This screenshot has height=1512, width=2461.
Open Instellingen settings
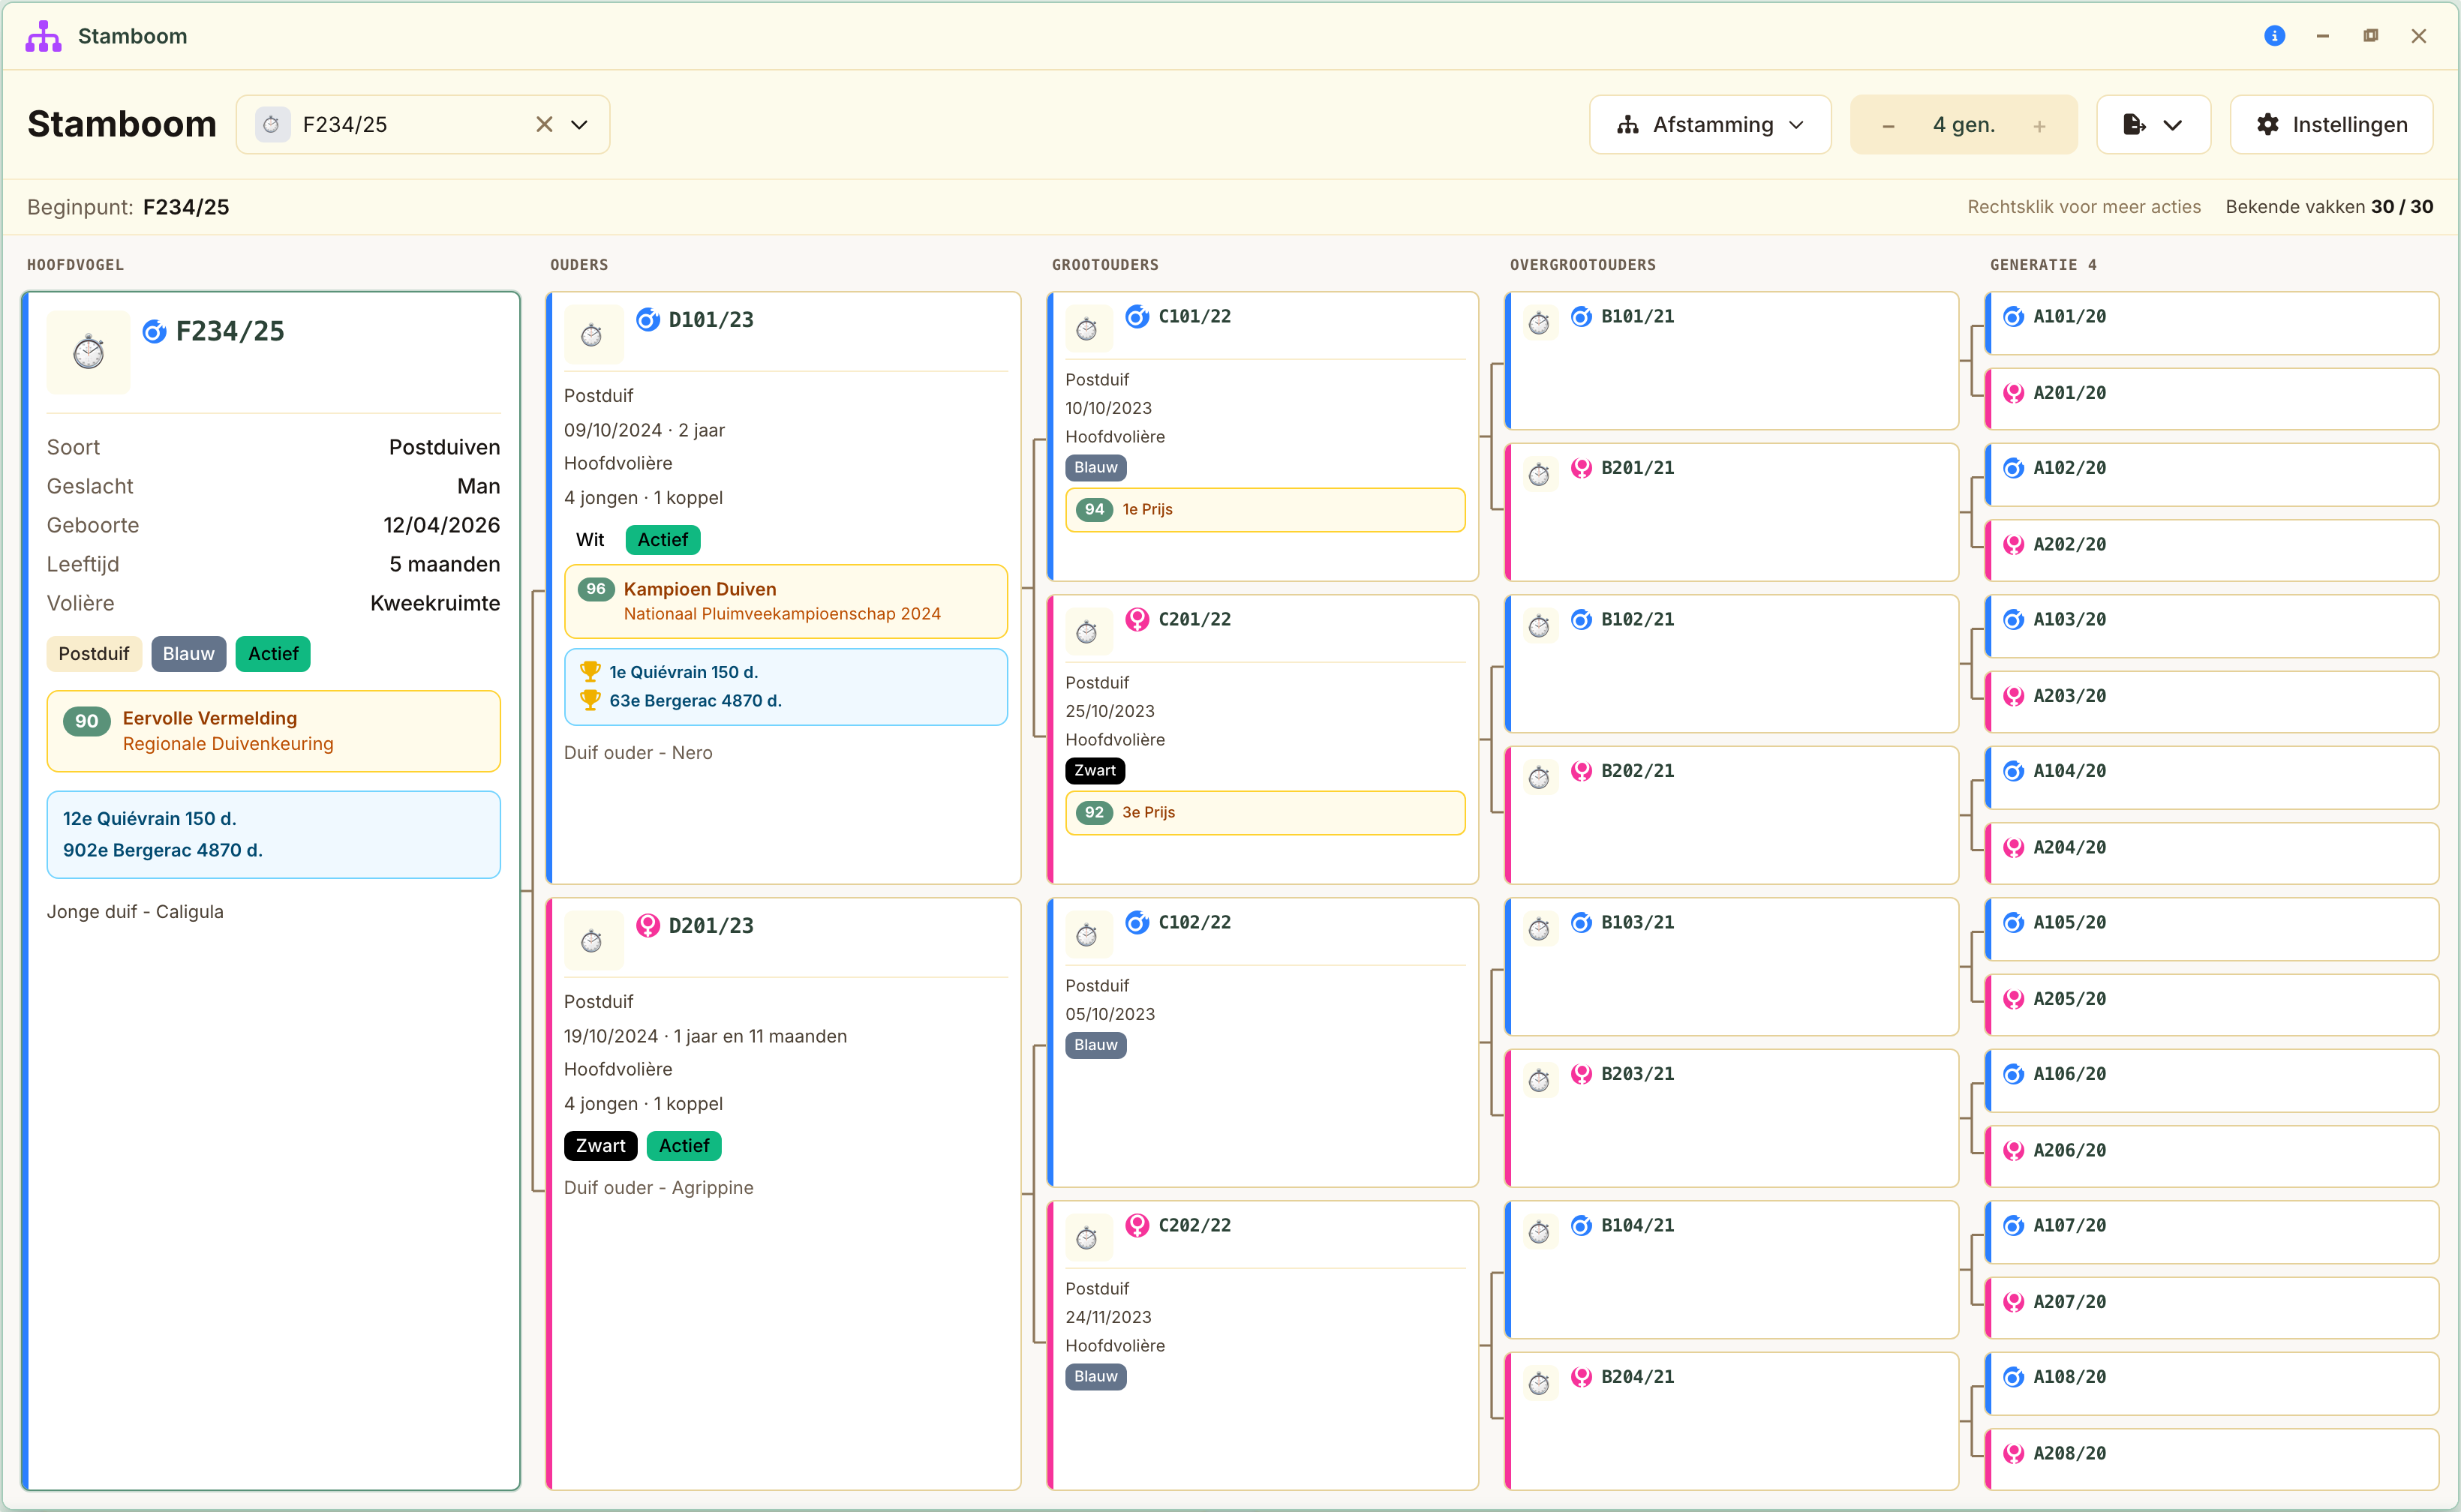2331,124
